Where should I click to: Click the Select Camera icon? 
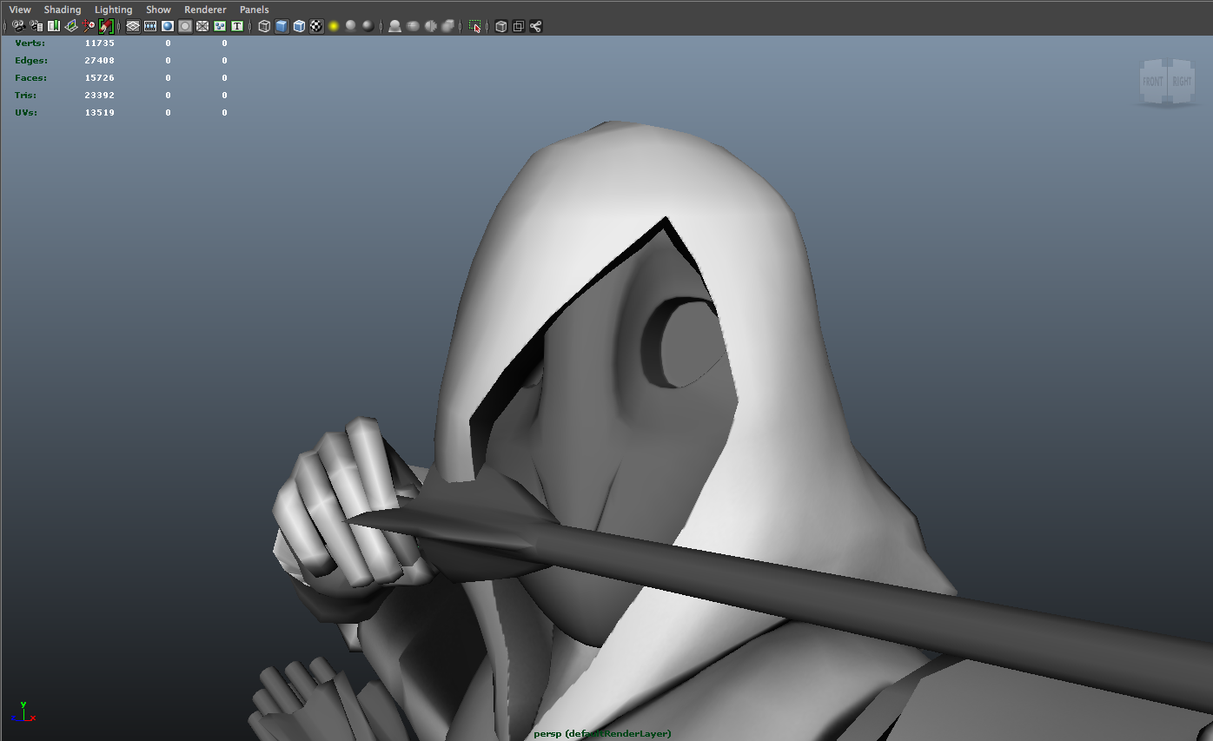coord(18,26)
